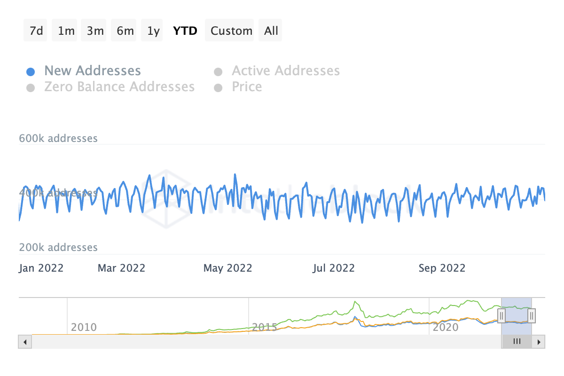This screenshot has width=564, height=376.
Task: Click the Mar 2022 axis label
Action: click(x=121, y=268)
